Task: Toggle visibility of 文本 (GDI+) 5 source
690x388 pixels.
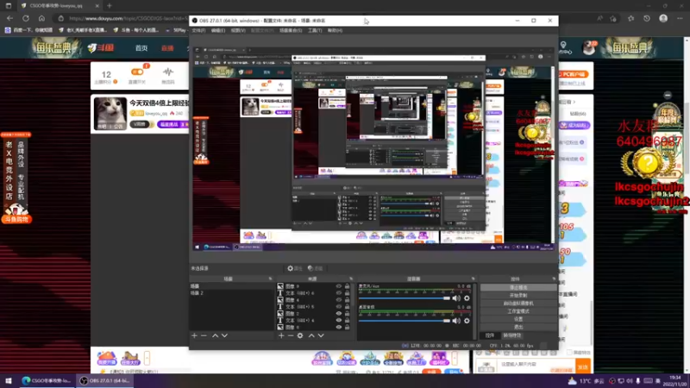Action: point(338,307)
